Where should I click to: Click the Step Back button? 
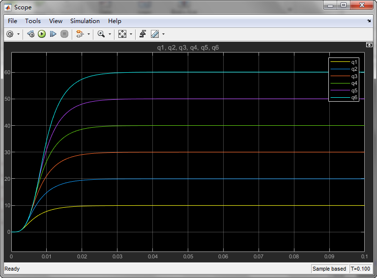click(x=31, y=34)
